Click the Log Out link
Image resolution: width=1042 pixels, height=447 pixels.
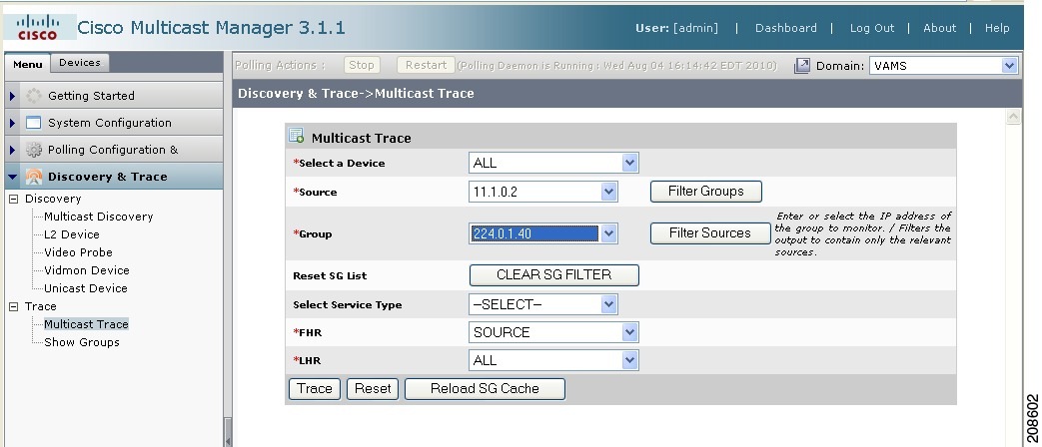click(x=872, y=28)
